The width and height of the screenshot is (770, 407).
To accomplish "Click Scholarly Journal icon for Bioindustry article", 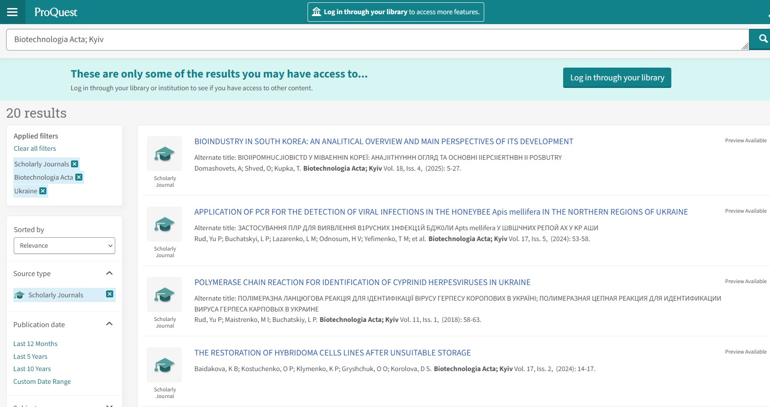I will [164, 154].
